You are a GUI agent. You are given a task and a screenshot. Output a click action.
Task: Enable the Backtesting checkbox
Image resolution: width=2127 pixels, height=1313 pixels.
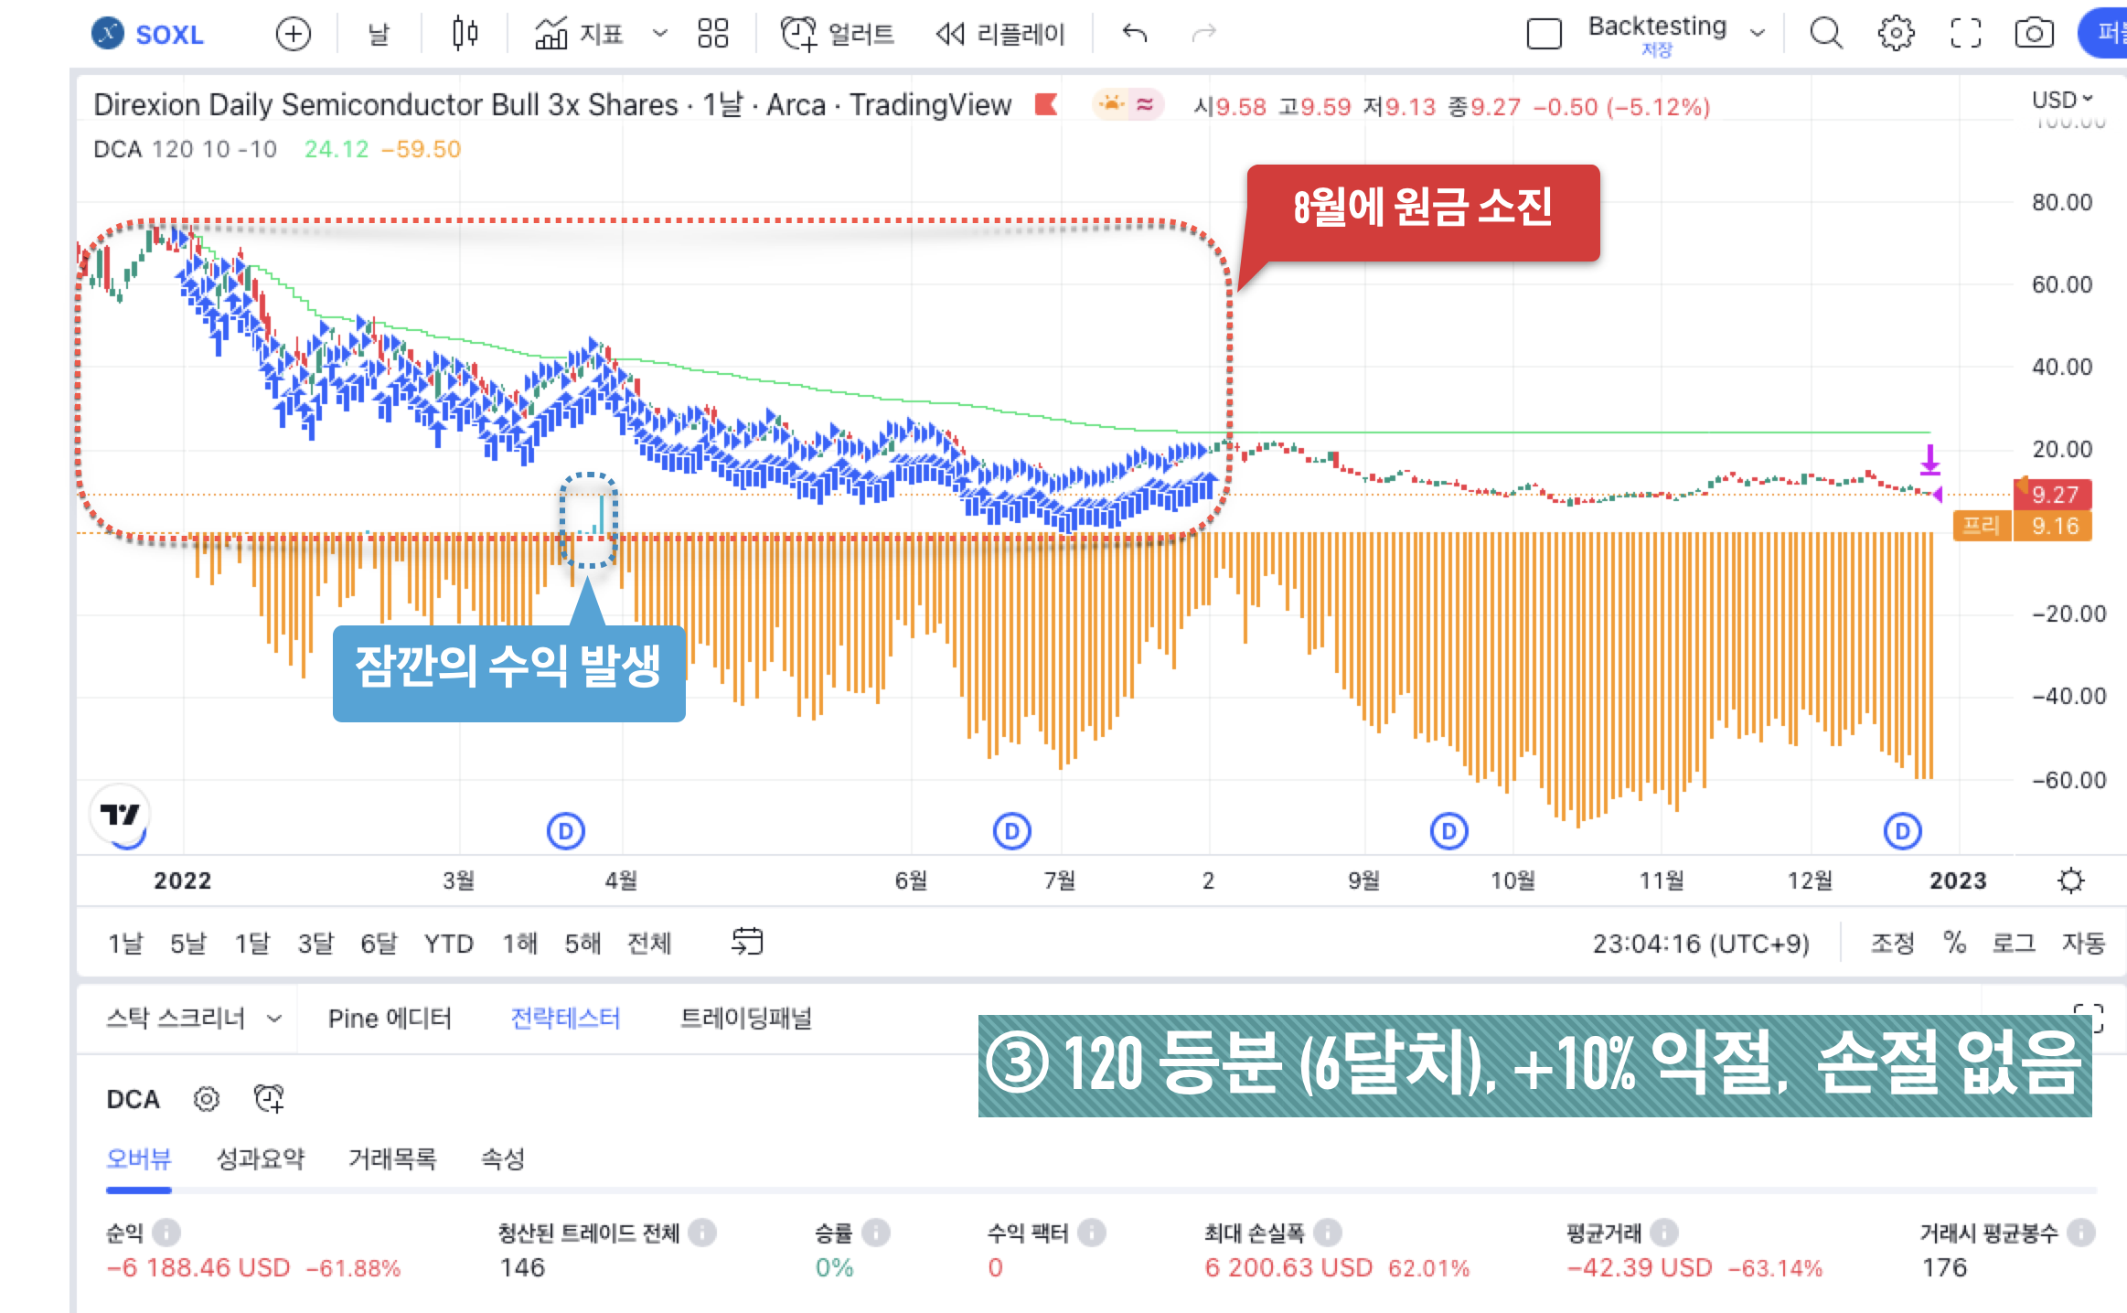[x=1544, y=33]
